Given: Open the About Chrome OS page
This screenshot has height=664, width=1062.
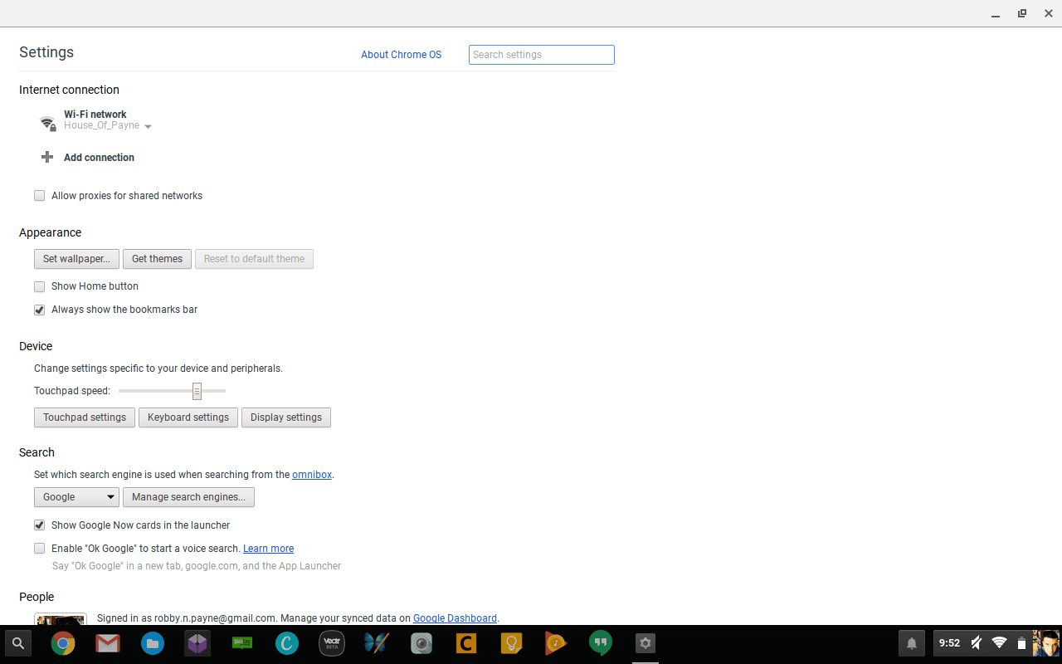Looking at the screenshot, I should [x=401, y=55].
